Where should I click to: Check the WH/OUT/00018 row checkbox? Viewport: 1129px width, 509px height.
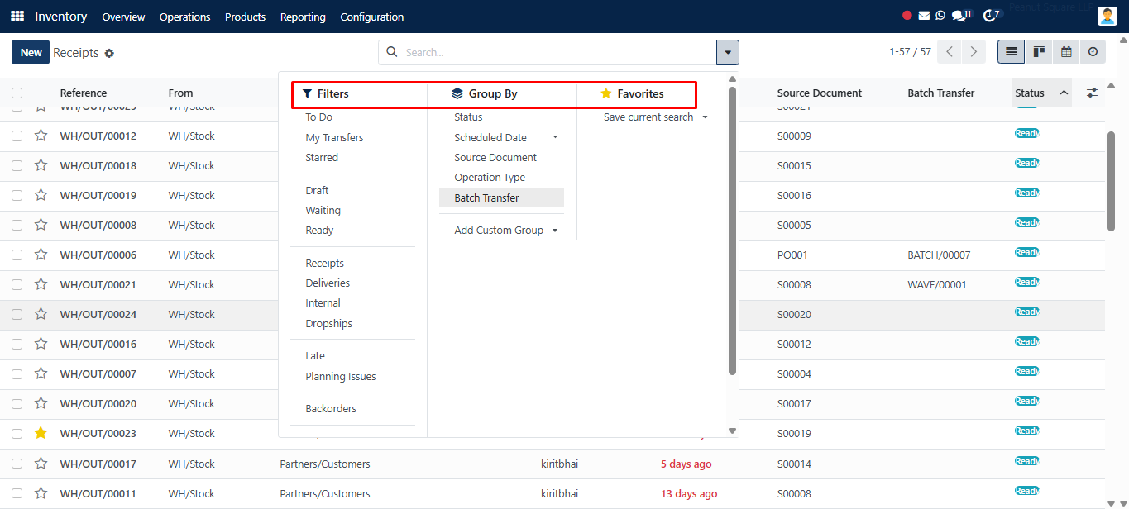[x=17, y=165]
